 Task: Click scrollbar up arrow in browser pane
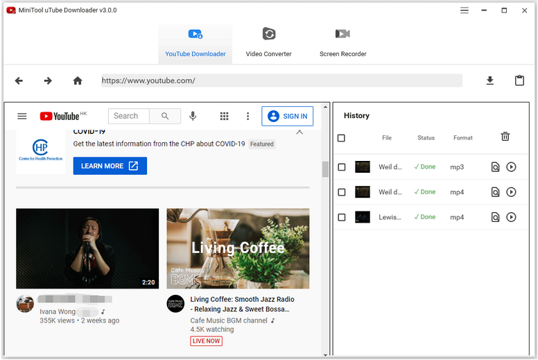[x=325, y=107]
